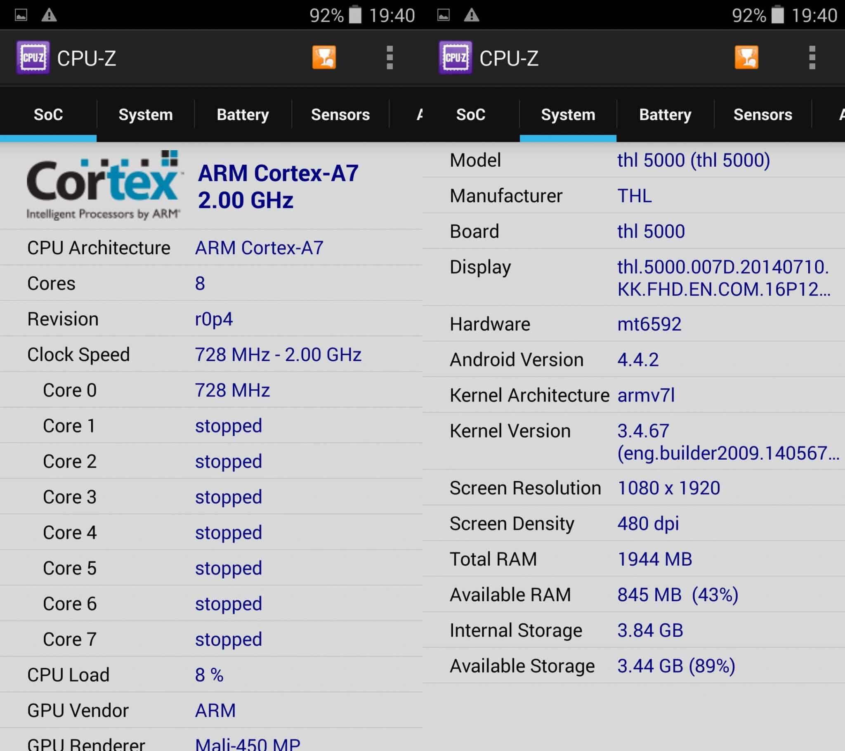Tap the Model thl 5000 row
This screenshot has width=845, height=751.
[x=634, y=160]
